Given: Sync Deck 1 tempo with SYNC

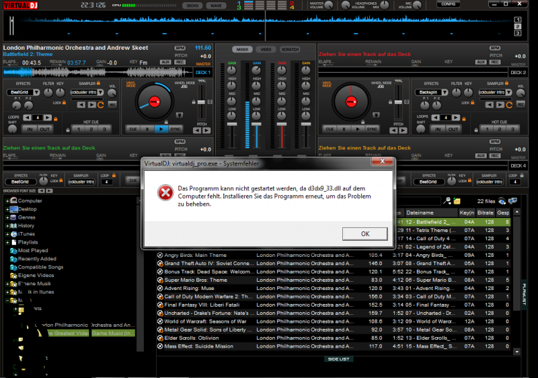Looking at the screenshot, I should pos(176,129).
